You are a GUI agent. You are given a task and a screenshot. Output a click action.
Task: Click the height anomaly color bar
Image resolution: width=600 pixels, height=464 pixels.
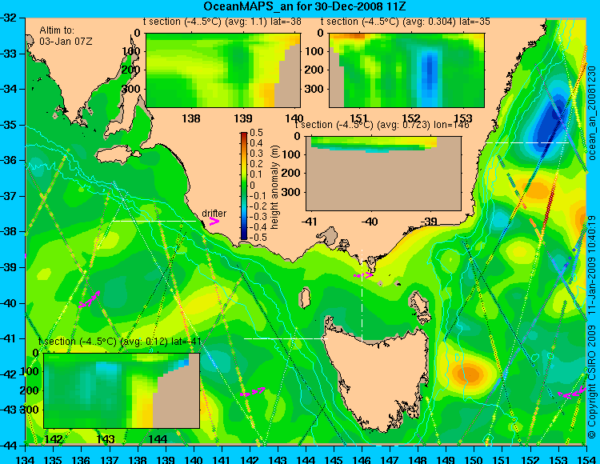[244, 186]
